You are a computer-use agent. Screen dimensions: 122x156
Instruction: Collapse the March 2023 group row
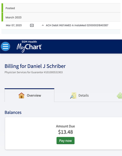point(61,17)
